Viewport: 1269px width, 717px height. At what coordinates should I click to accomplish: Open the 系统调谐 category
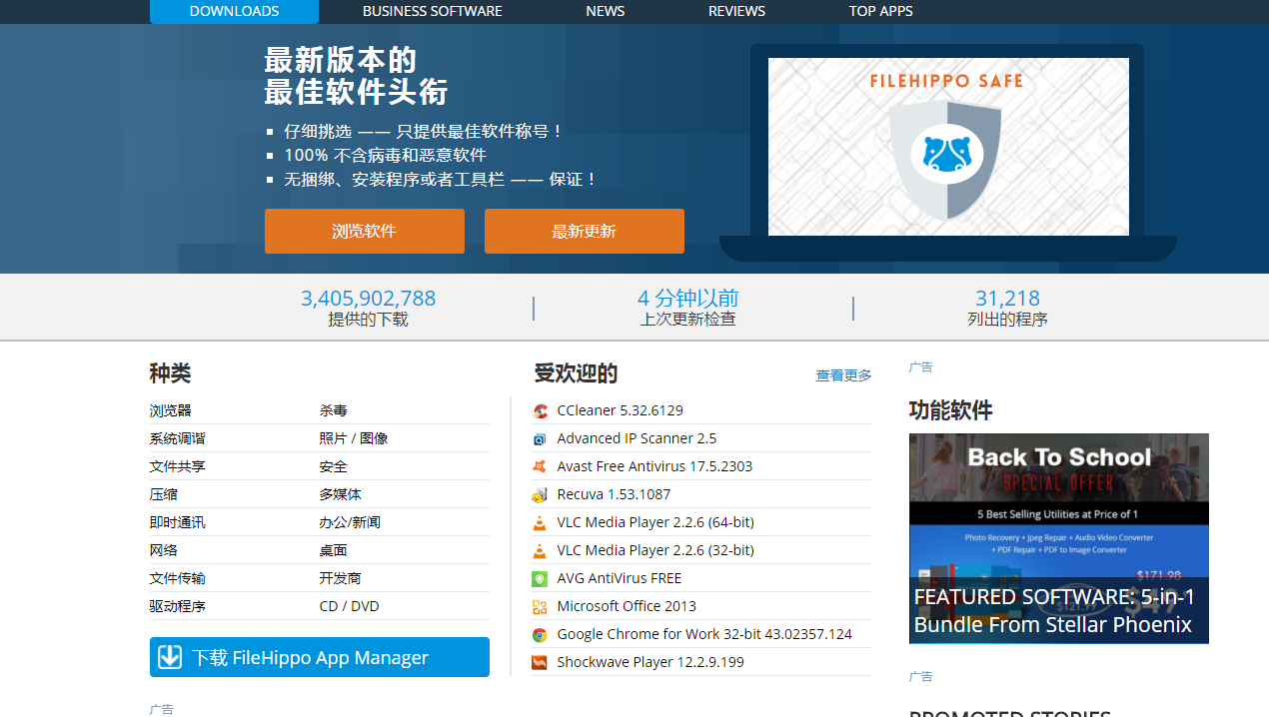tap(178, 438)
